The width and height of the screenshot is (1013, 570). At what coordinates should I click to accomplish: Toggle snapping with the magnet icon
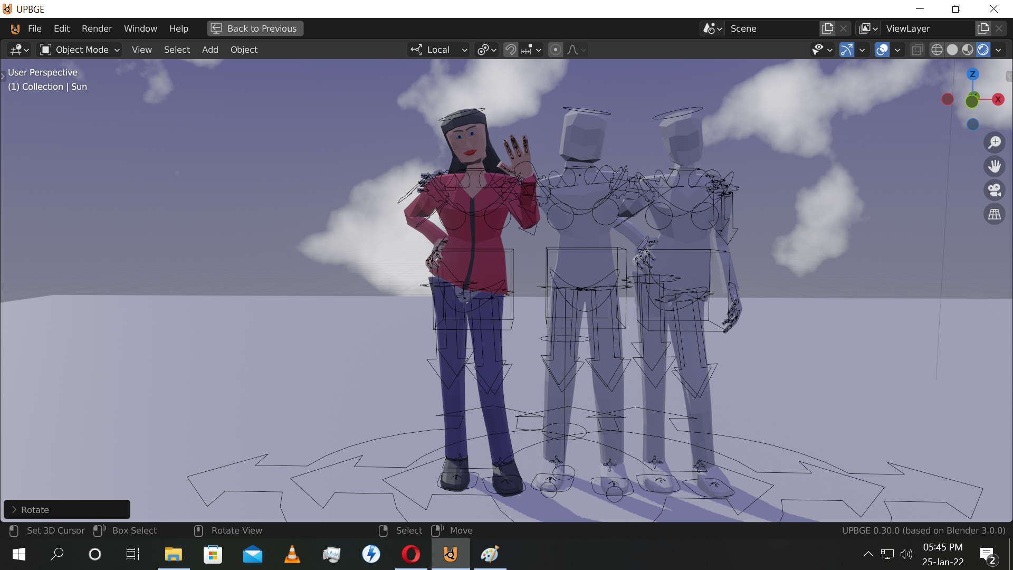click(x=510, y=50)
